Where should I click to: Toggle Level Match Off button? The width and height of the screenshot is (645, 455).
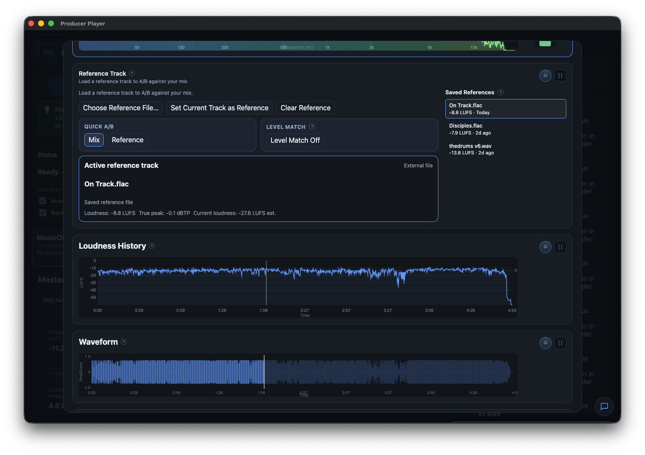point(295,140)
